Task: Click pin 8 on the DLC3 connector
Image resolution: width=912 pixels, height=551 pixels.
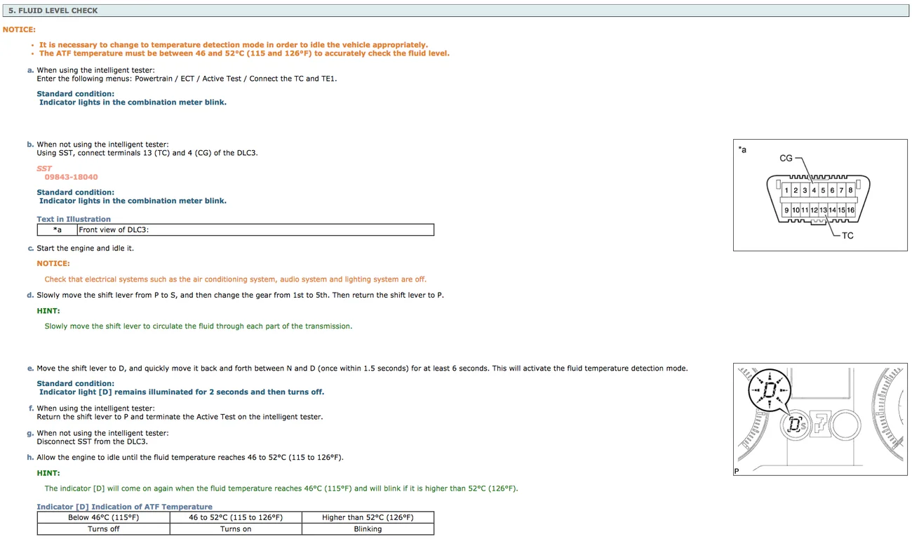Action: (850, 190)
